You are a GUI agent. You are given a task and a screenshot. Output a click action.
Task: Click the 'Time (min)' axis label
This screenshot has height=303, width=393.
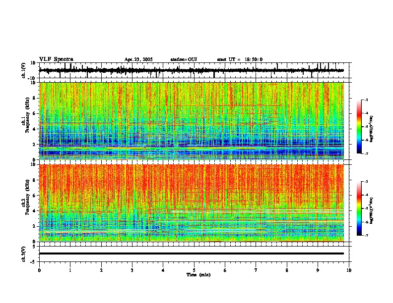click(x=198, y=275)
